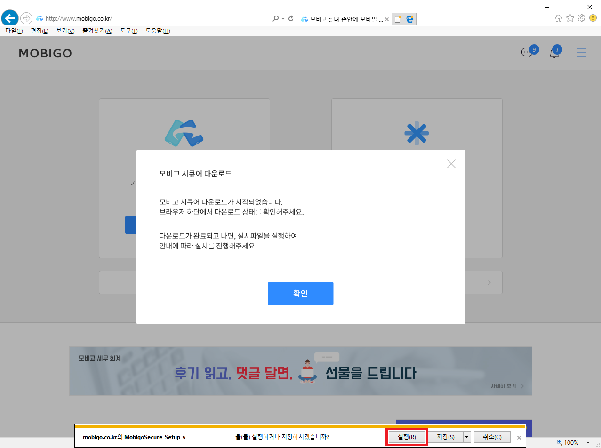Expand the address bar search dropdown arrow
601x448 pixels.
click(283, 19)
